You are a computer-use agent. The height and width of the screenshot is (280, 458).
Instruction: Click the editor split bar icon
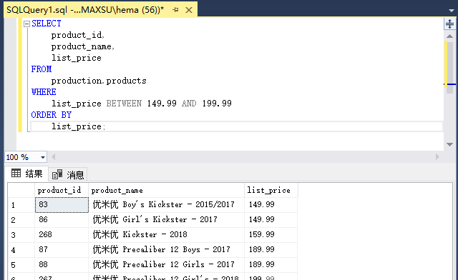450,24
